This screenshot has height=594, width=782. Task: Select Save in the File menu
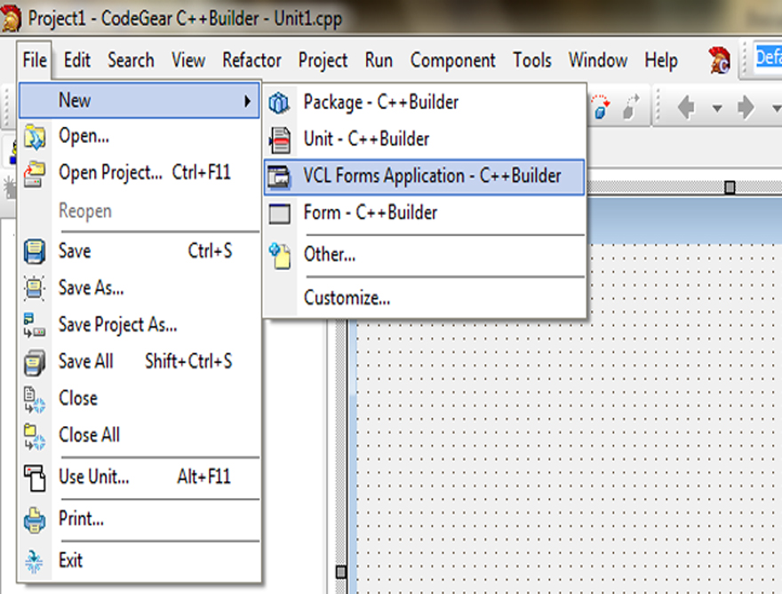[x=140, y=250]
